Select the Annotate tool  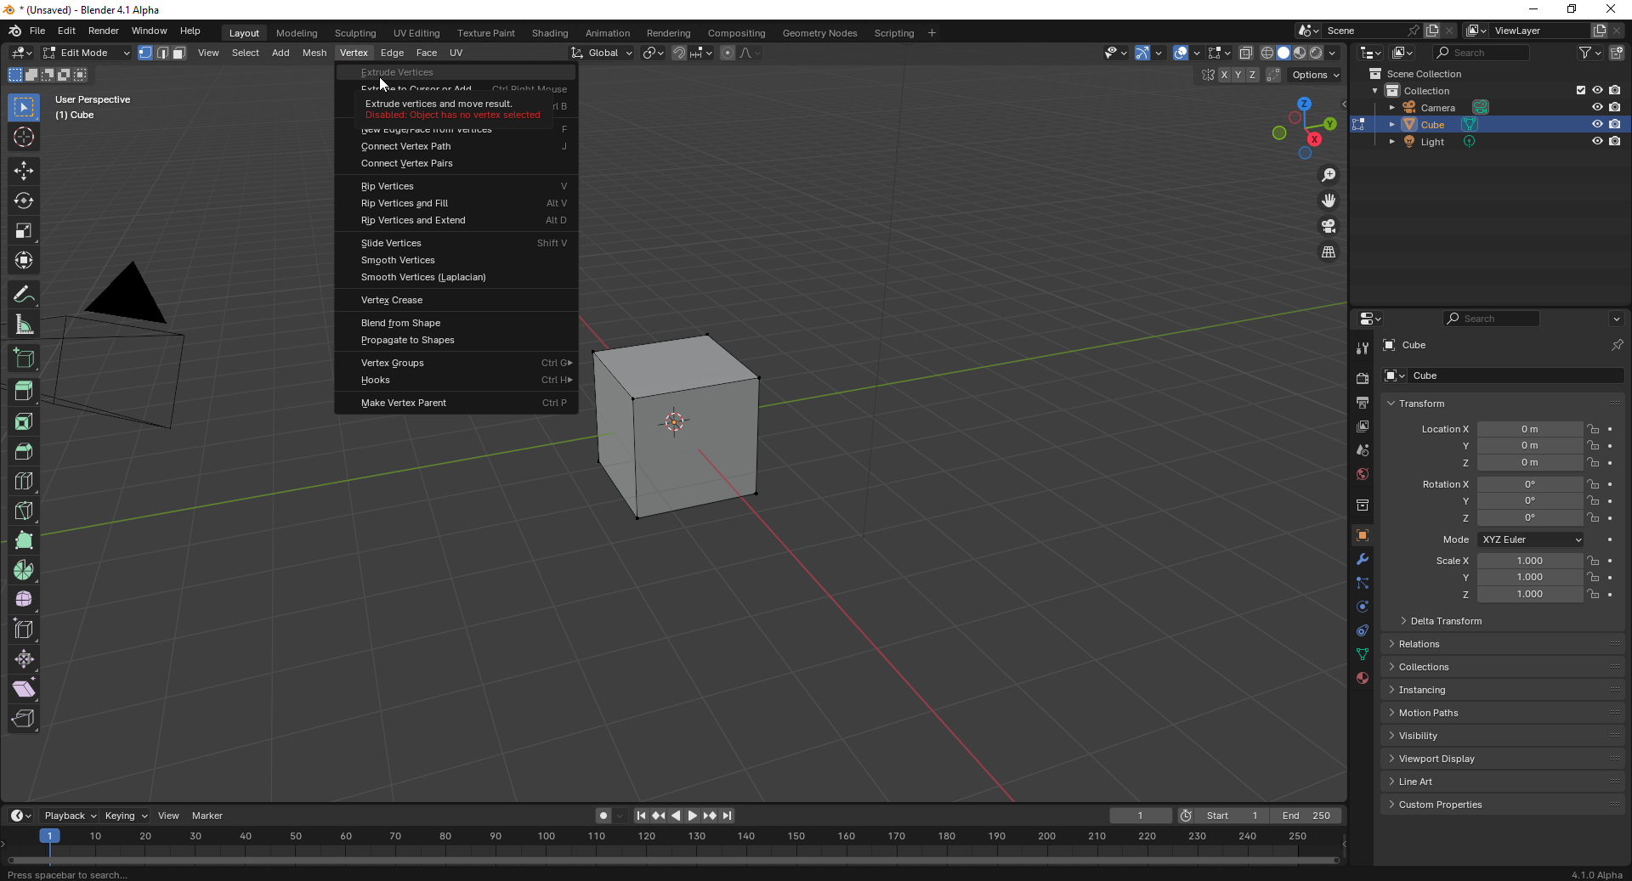coord(24,295)
